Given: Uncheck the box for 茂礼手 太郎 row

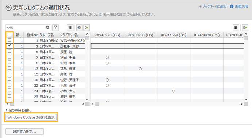Looking at the screenshot, I should 9,46.
